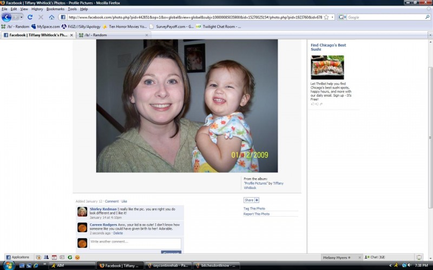Image resolution: width=433 pixels, height=270 pixels.
Task: Click the Tag This Photo link
Action: (x=254, y=208)
